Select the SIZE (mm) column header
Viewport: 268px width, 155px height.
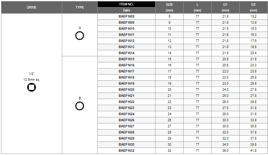(x=169, y=7)
